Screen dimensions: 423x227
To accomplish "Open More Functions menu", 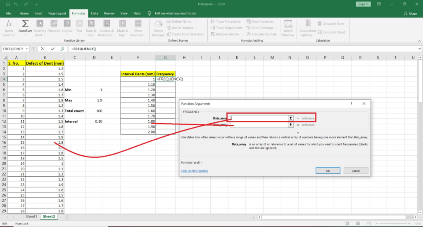I will 138,28.
